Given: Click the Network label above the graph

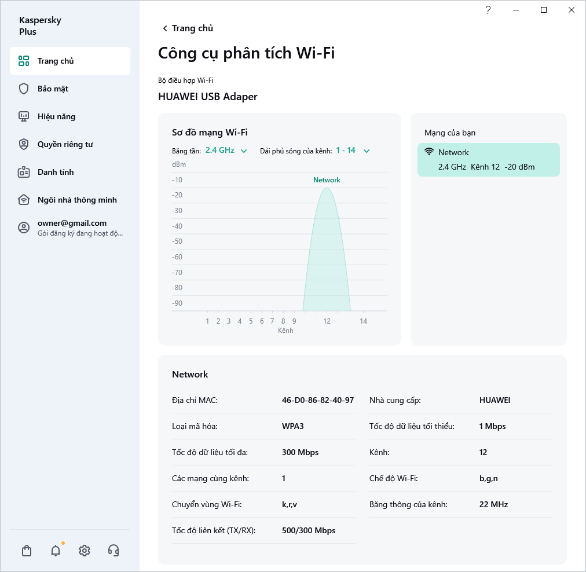Looking at the screenshot, I should pos(327,180).
